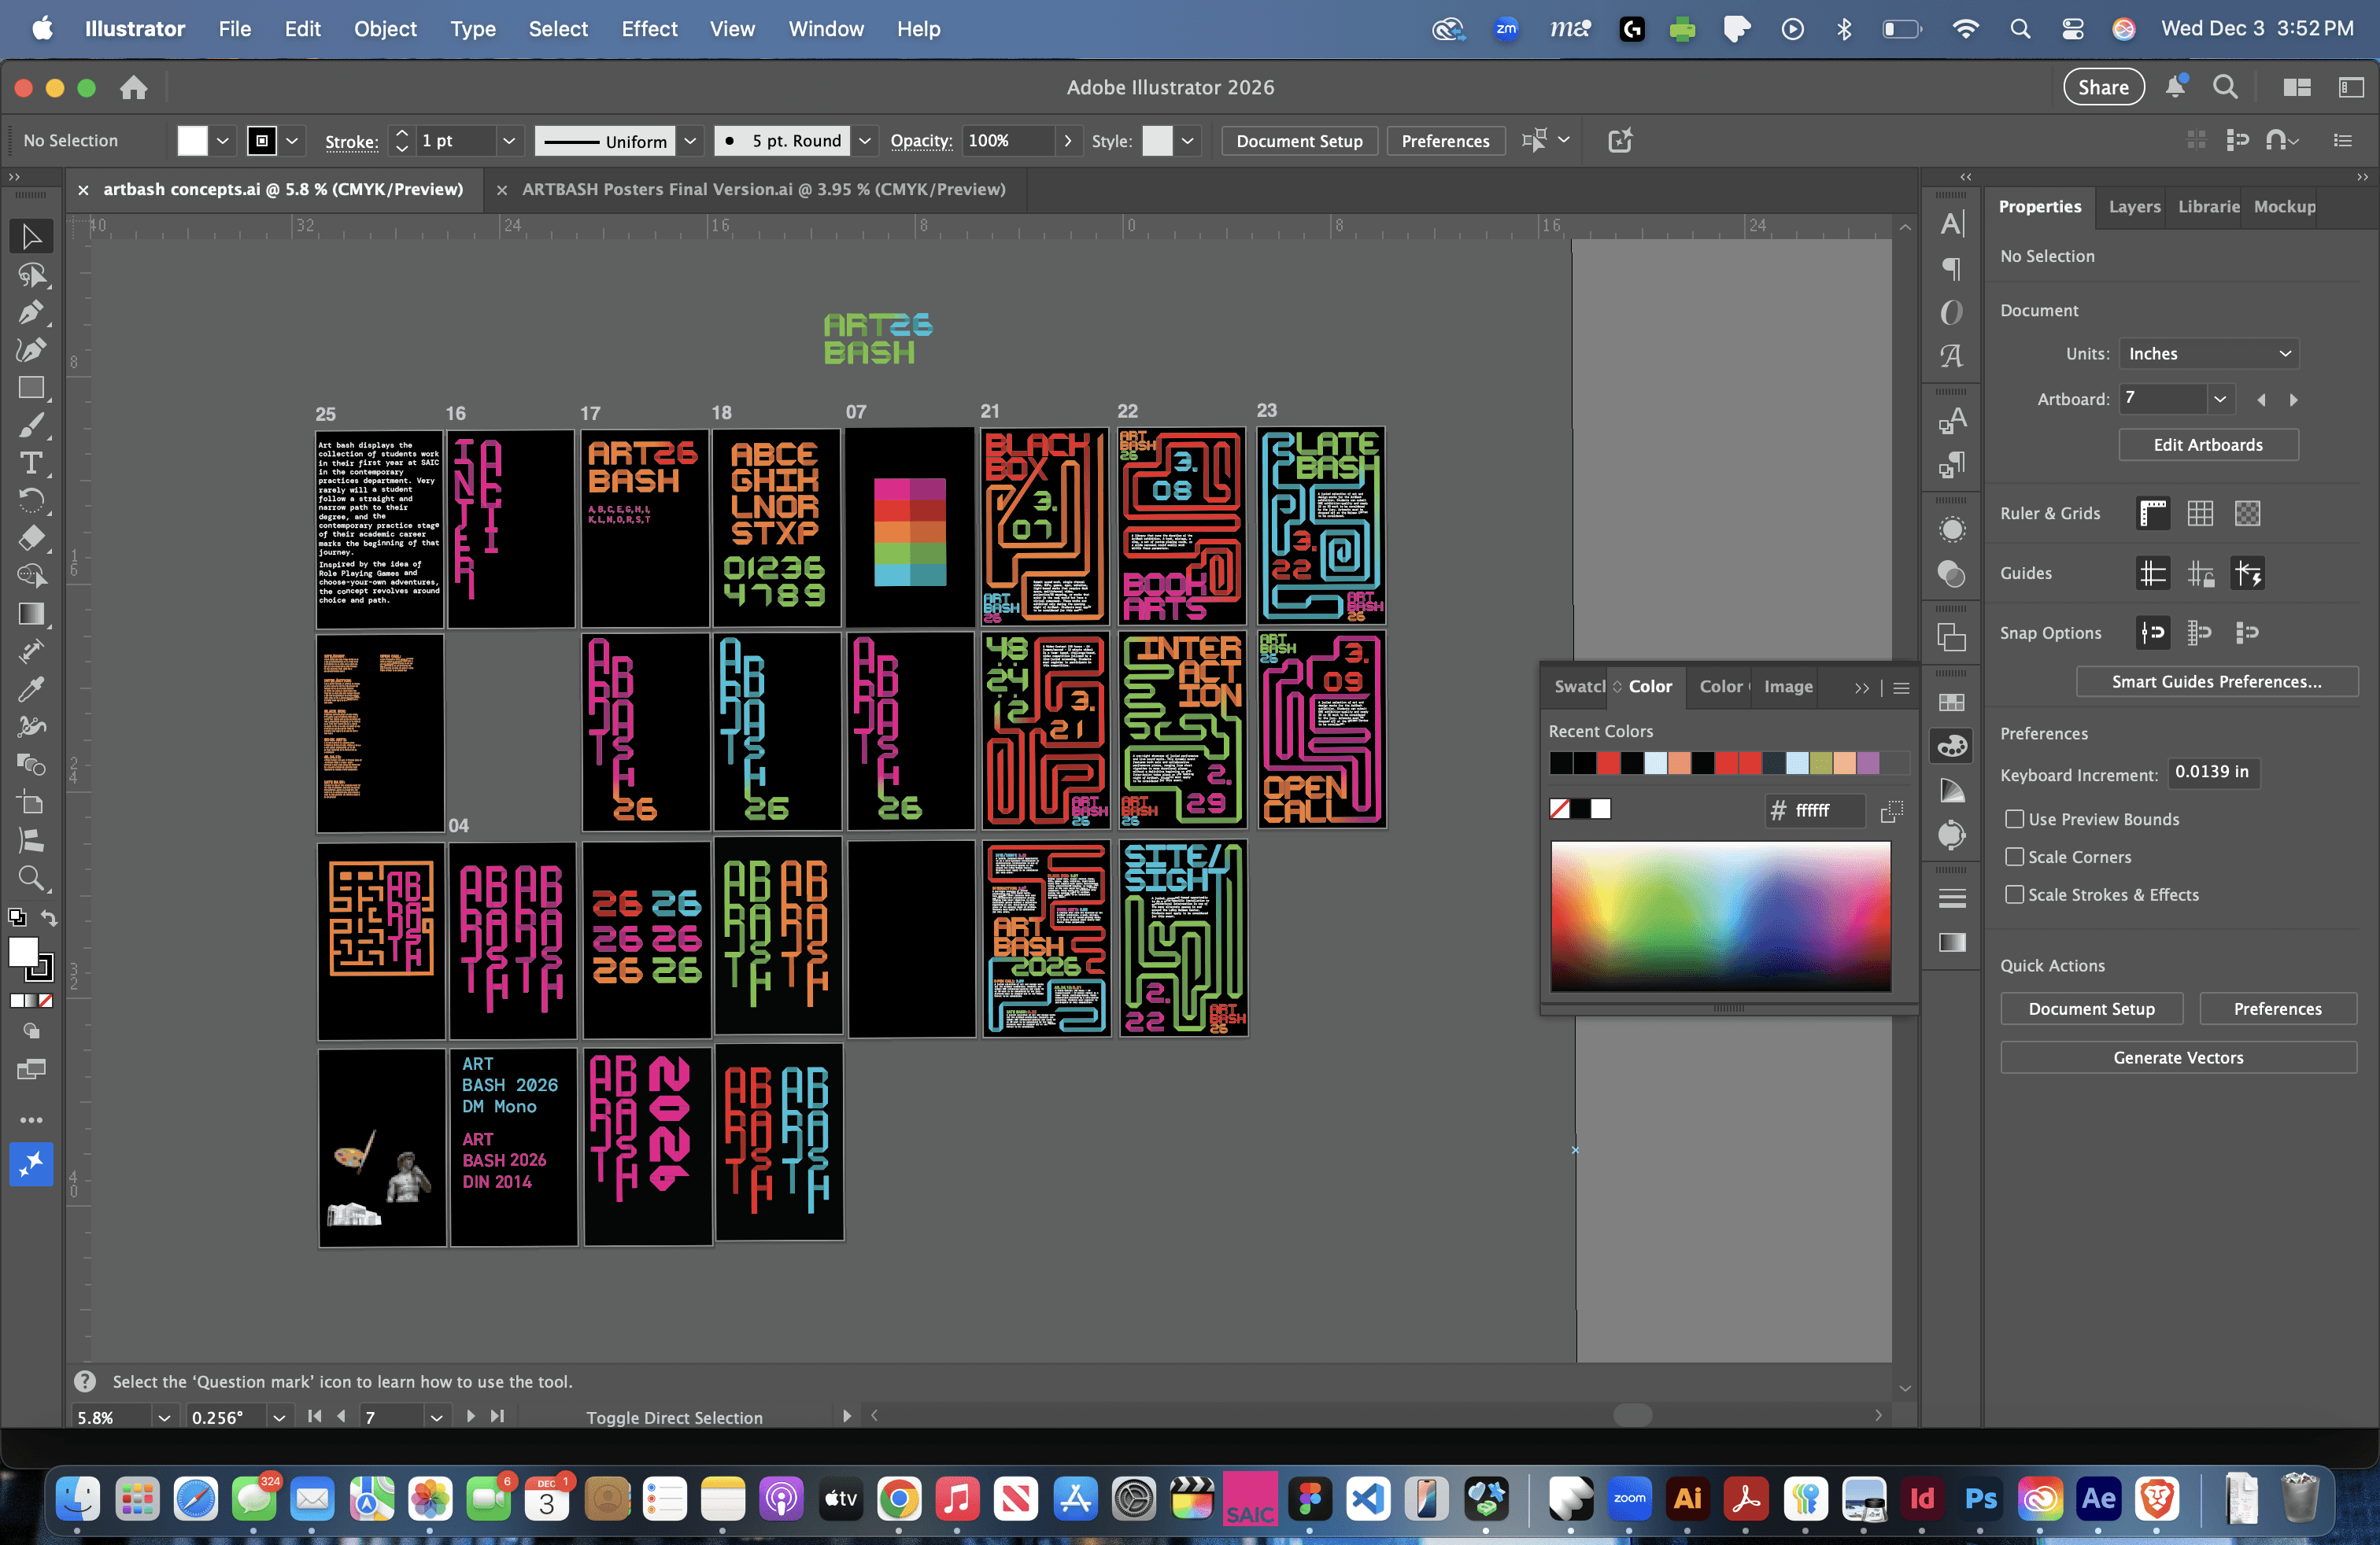The width and height of the screenshot is (2380, 1545).
Task: Select the Rectangle tool in toolbar
Action: coord(31,388)
